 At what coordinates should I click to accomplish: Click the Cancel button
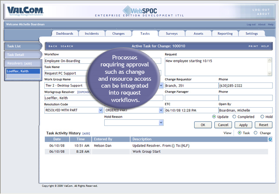[x=223, y=125]
